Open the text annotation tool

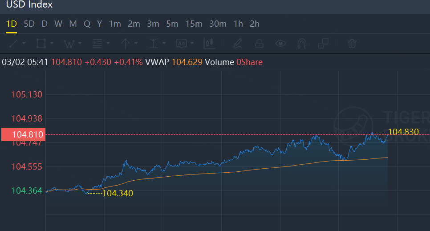click(x=181, y=44)
